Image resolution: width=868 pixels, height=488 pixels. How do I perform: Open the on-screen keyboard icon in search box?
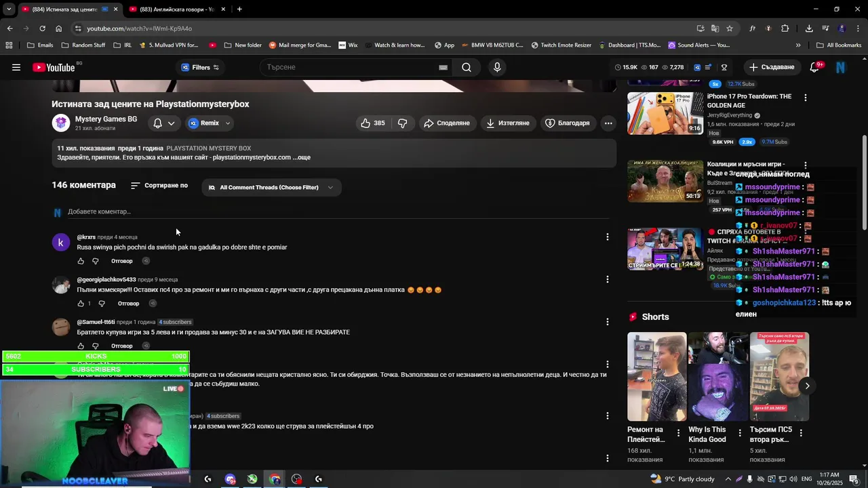coord(443,67)
